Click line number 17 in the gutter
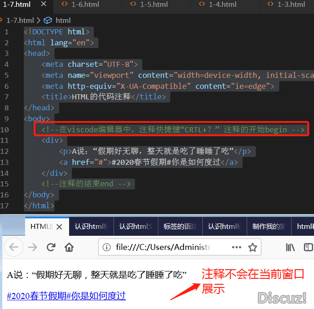 (x=5, y=206)
